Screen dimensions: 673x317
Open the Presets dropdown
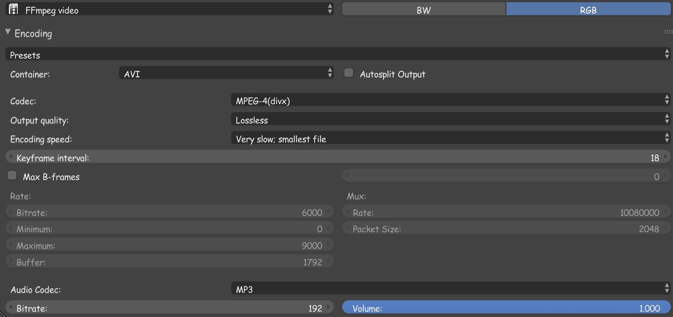pyautogui.click(x=338, y=54)
